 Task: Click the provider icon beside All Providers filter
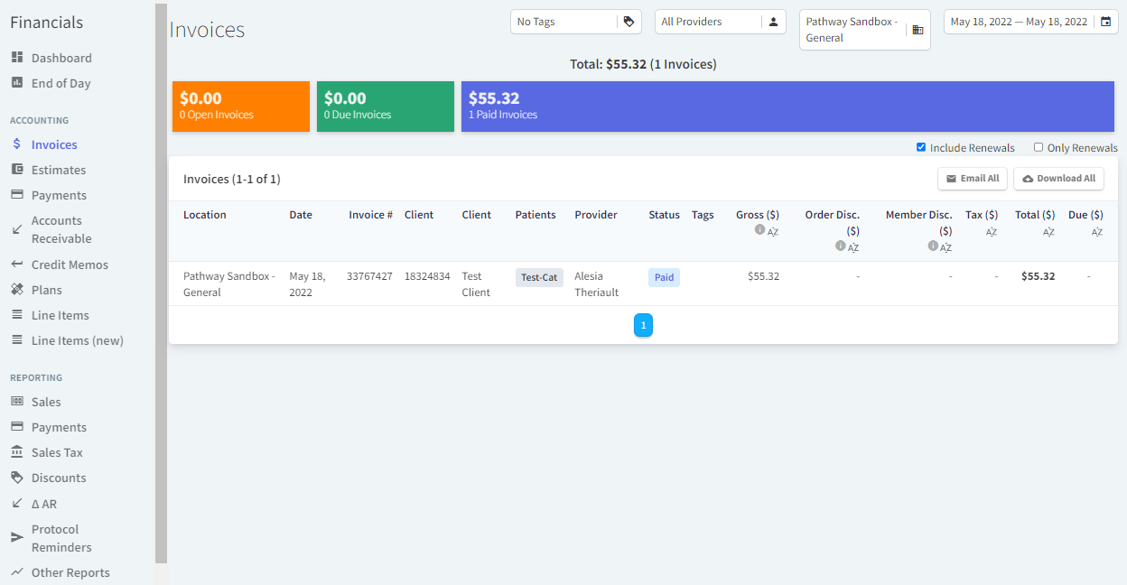(774, 21)
